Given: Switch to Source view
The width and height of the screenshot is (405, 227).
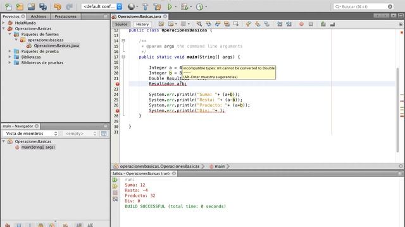Looking at the screenshot, I should coord(121,24).
